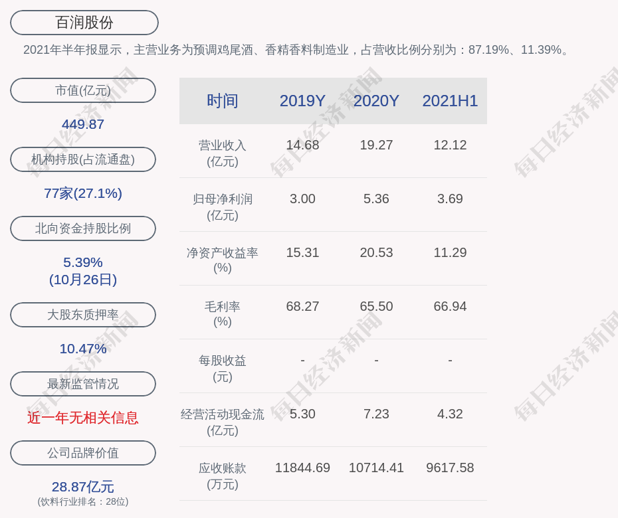
Task: Select receivables 11844.69
Action: [302, 468]
